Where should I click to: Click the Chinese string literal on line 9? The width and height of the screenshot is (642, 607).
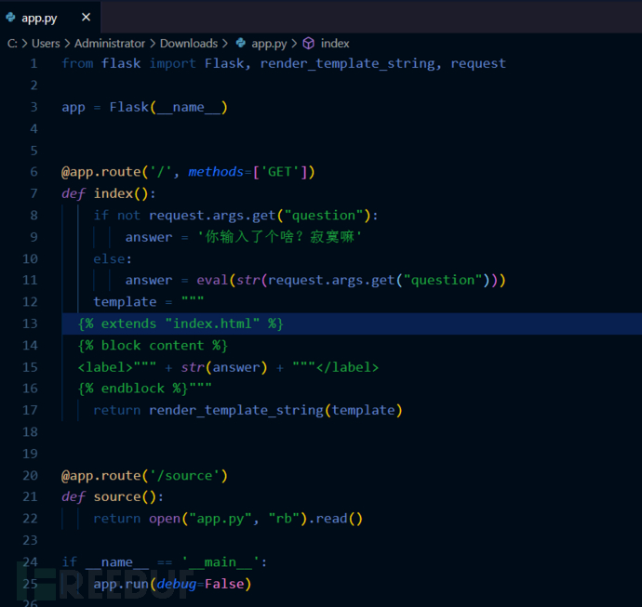point(280,237)
